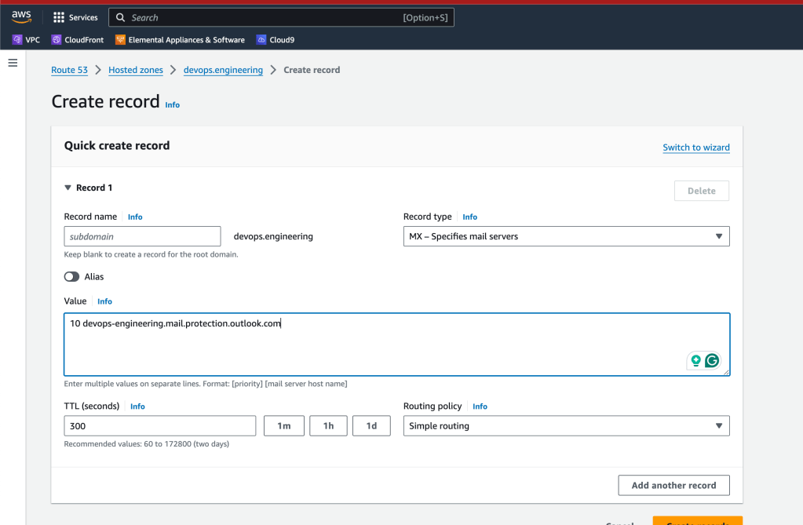Click inside the Value text area

(397, 345)
